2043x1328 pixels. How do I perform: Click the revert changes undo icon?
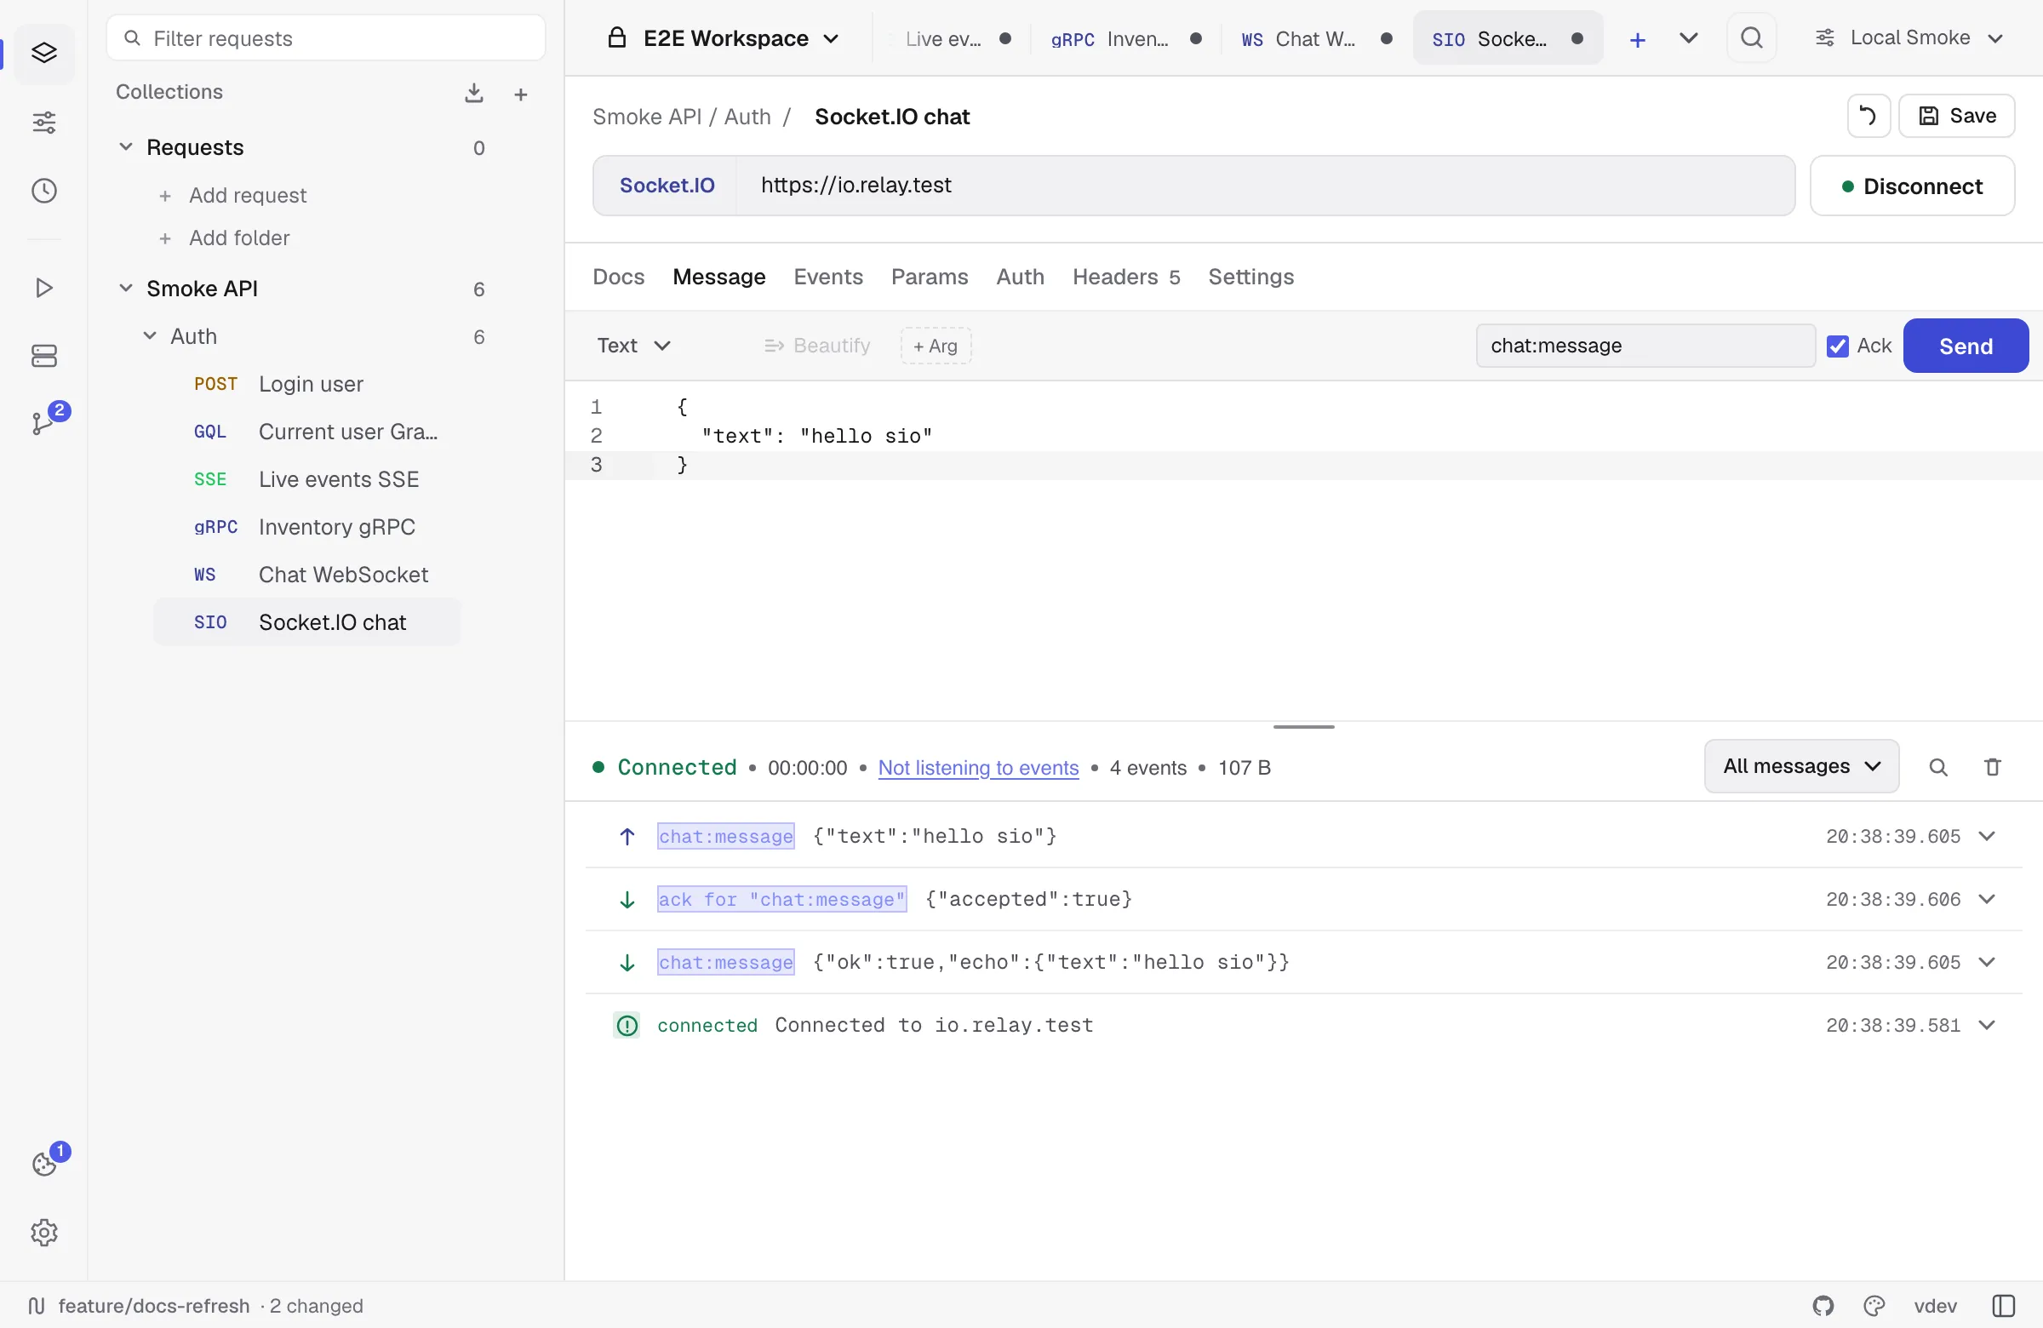1868,116
